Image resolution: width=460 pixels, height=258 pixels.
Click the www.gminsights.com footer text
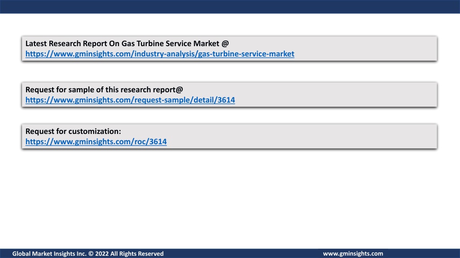(x=353, y=254)
